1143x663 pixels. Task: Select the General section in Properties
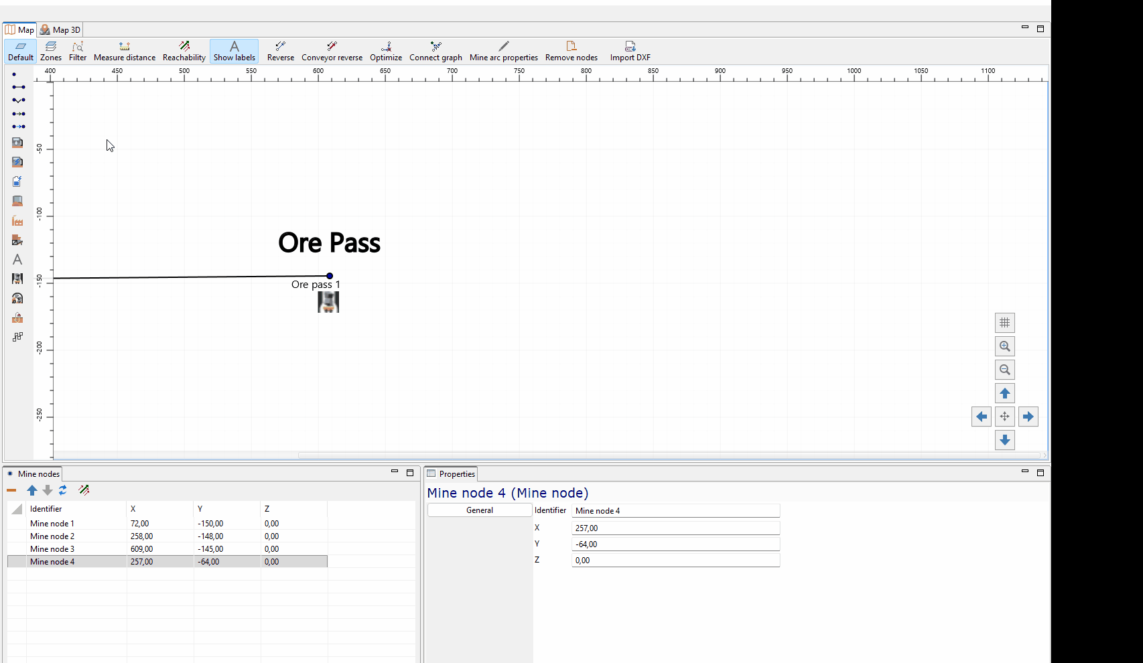pyautogui.click(x=480, y=510)
